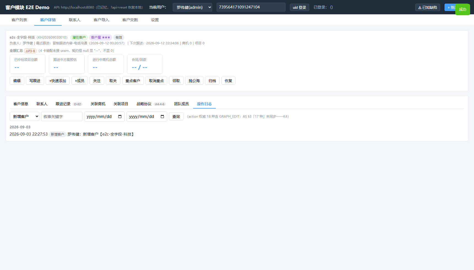Open calendar picker on second date field
Image resolution: width=474 pixels, height=270 pixels.
(162, 117)
